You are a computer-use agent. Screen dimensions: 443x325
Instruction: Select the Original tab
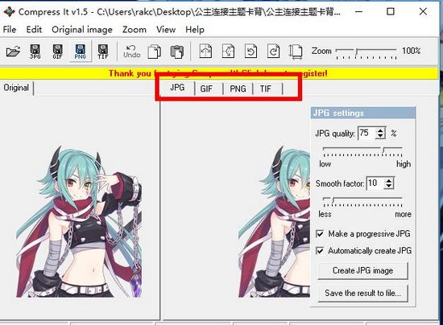point(16,88)
